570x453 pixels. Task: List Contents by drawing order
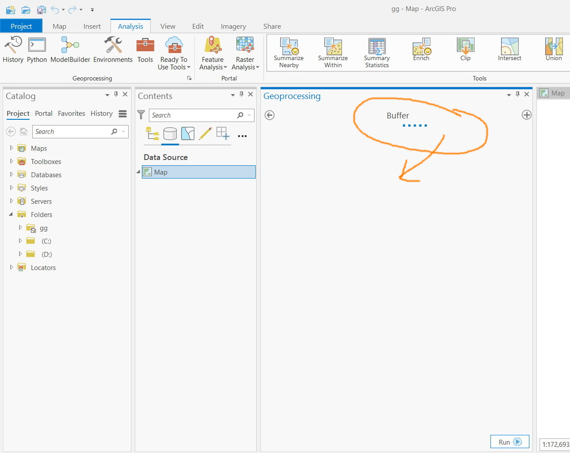tap(152, 133)
